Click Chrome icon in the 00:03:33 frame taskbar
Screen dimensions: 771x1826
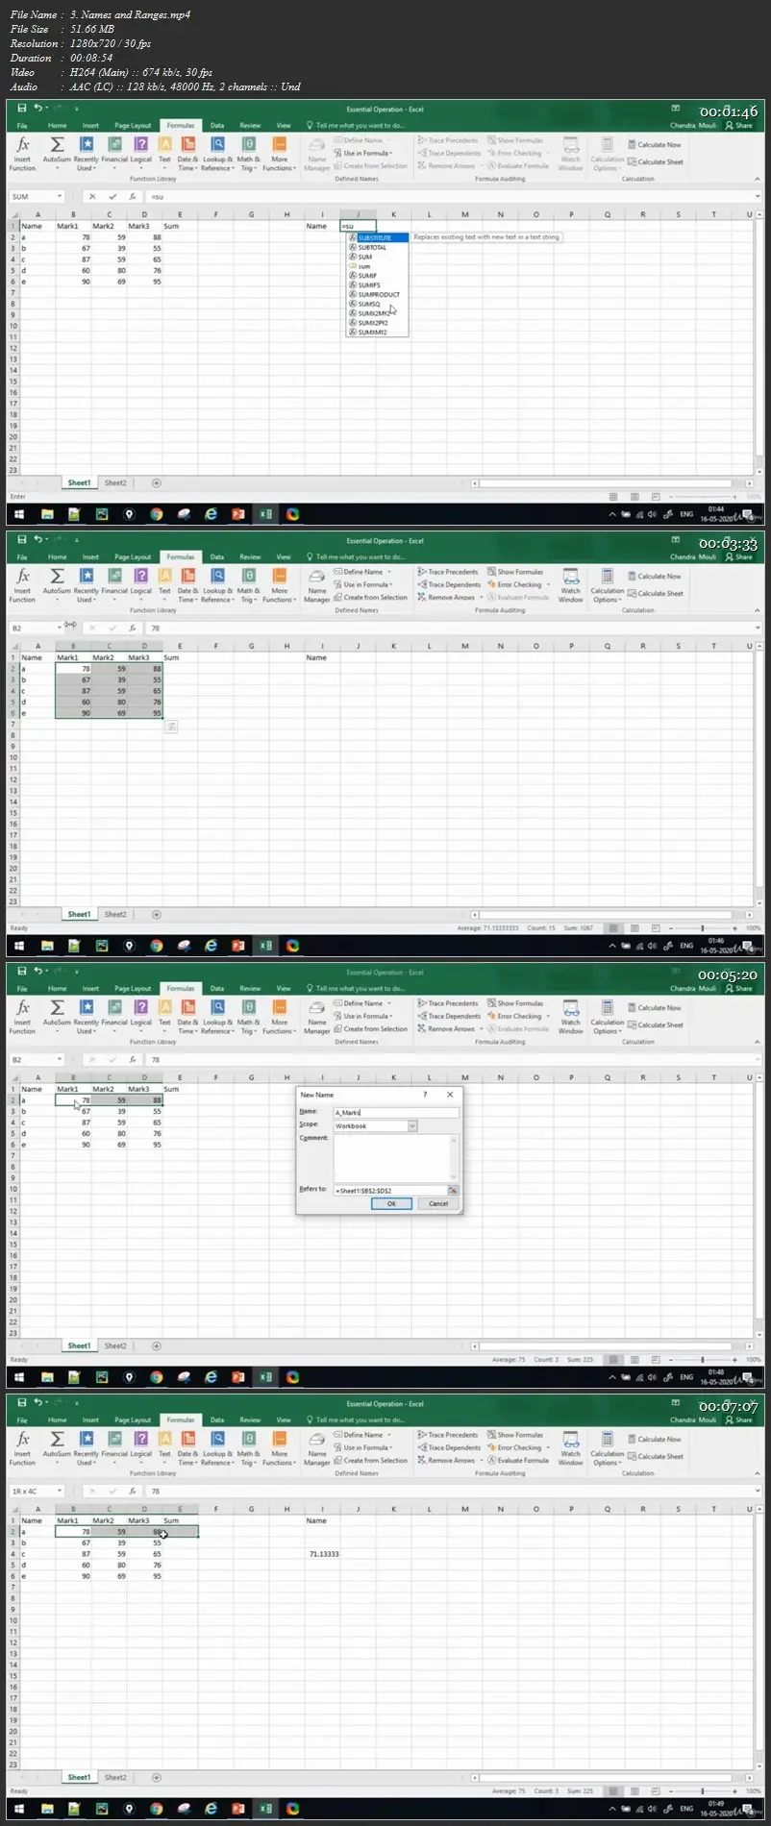coord(156,946)
